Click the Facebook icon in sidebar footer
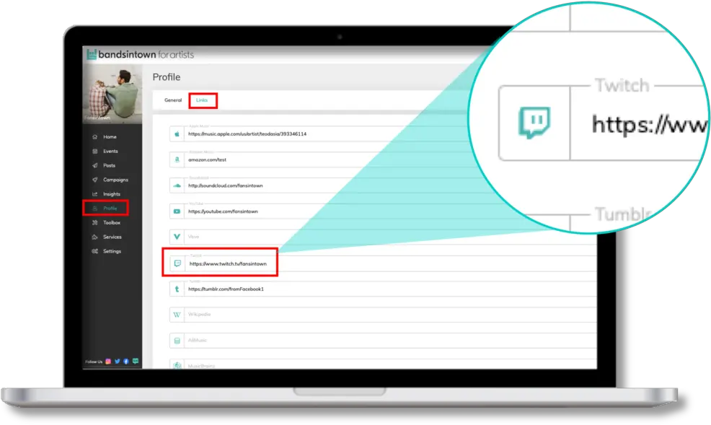This screenshot has height=425, width=711. (125, 361)
